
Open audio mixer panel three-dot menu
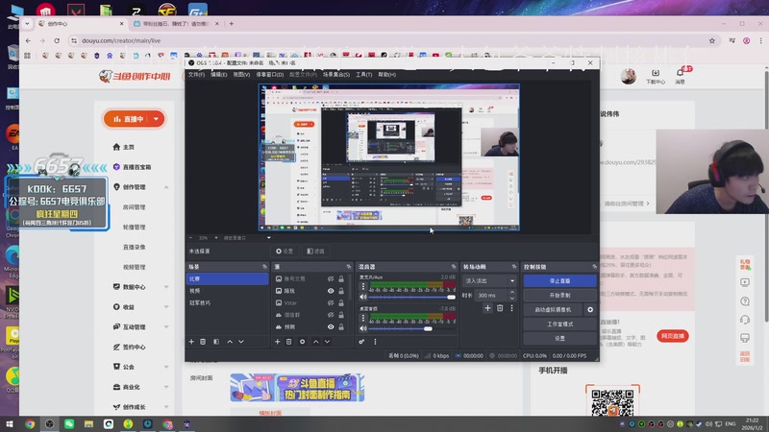[x=375, y=342]
